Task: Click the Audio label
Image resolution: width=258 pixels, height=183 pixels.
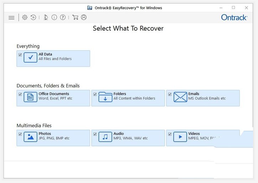Action: 118,134
